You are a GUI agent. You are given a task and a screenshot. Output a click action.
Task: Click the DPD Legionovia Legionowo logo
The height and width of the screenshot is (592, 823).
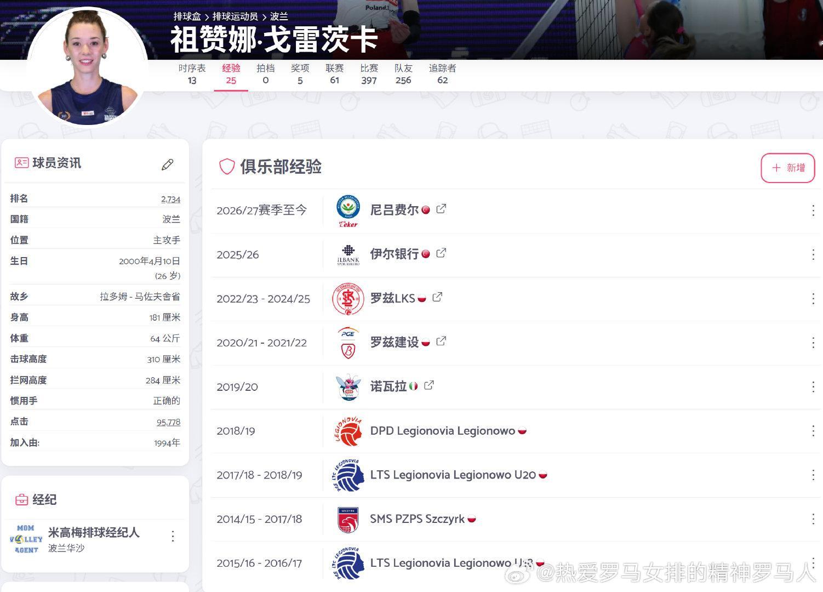348,431
